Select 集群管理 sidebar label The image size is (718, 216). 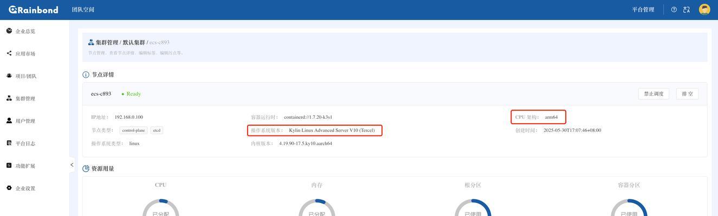25,99
